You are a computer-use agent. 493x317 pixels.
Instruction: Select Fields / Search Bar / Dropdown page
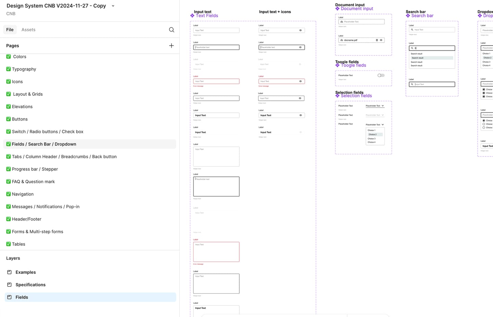pyautogui.click(x=90, y=144)
